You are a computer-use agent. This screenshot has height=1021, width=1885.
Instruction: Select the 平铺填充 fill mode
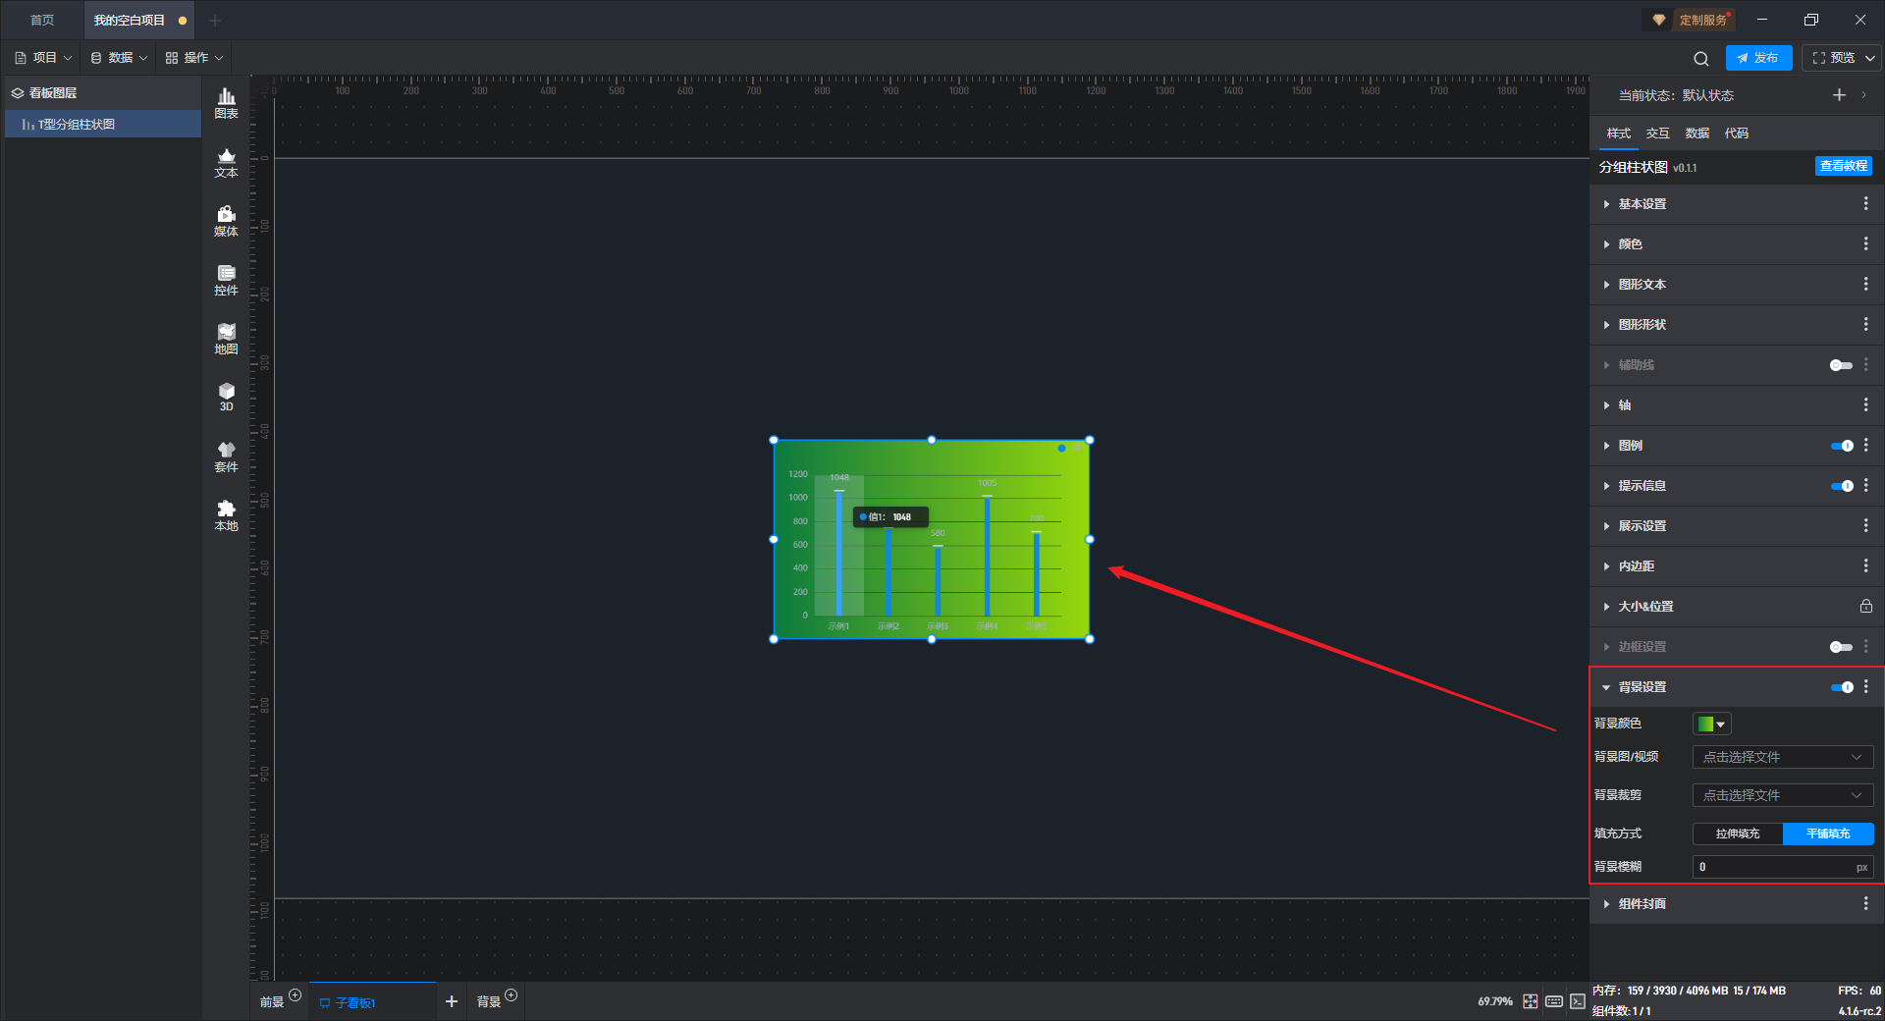[x=1828, y=833]
